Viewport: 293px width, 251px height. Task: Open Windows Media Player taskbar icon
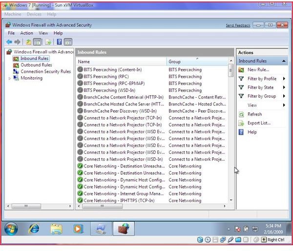tap(79, 229)
